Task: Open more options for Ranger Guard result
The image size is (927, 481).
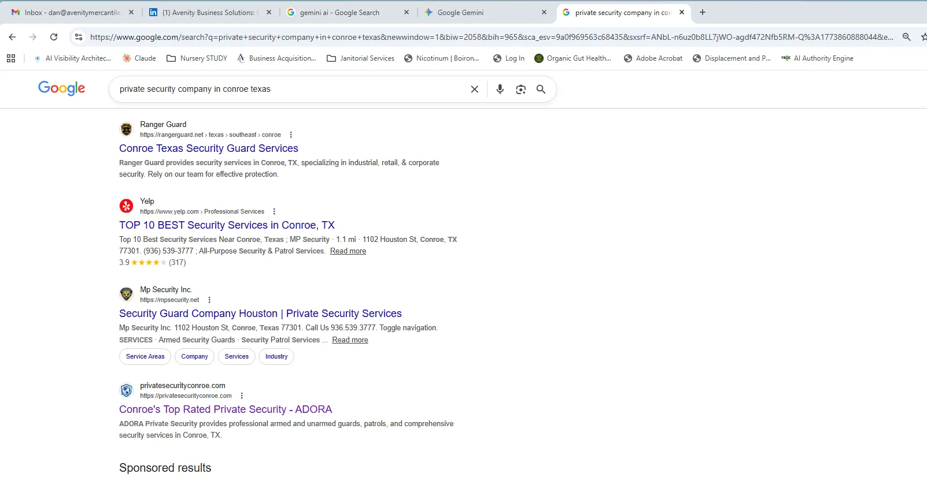Action: pos(291,135)
